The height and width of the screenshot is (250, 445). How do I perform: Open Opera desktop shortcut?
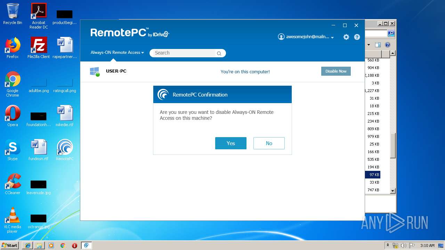click(13, 116)
